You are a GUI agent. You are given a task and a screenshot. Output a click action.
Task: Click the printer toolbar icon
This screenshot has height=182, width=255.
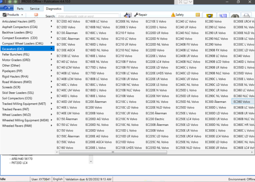tap(246, 15)
